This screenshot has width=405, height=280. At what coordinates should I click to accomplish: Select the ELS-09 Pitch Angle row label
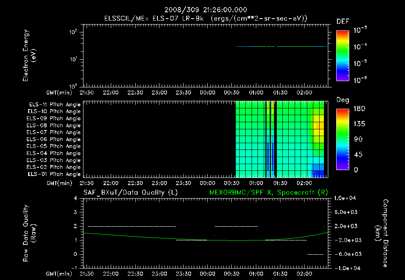point(53,119)
